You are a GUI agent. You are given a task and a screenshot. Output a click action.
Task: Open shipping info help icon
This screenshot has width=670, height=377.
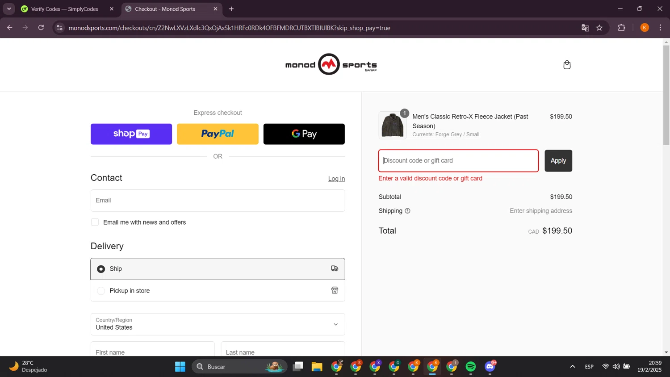point(407,211)
